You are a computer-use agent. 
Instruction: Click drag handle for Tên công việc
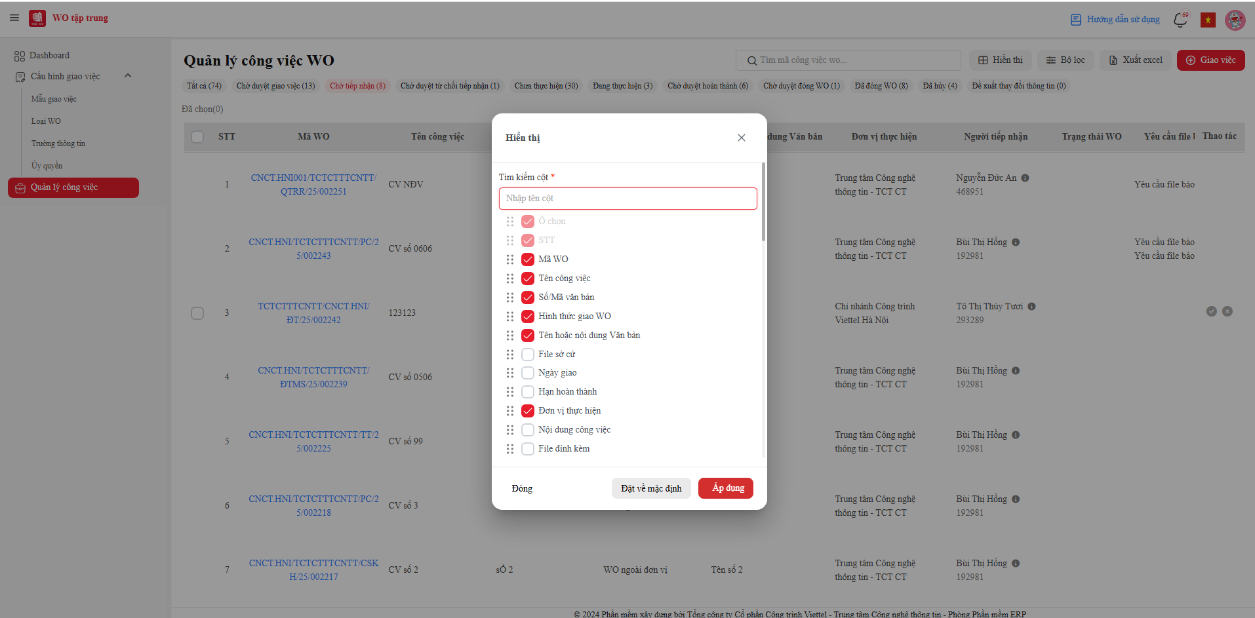click(510, 279)
